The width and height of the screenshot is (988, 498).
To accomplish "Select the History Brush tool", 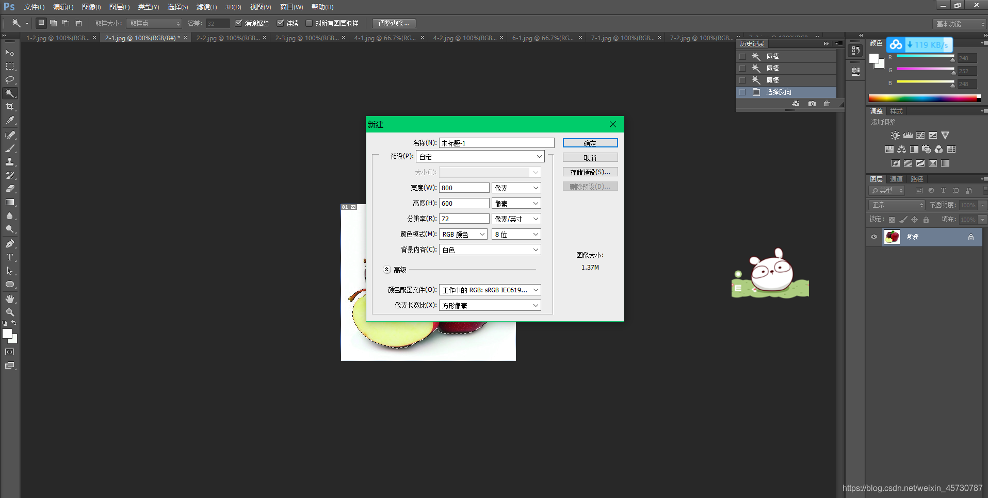I will pyautogui.click(x=10, y=175).
